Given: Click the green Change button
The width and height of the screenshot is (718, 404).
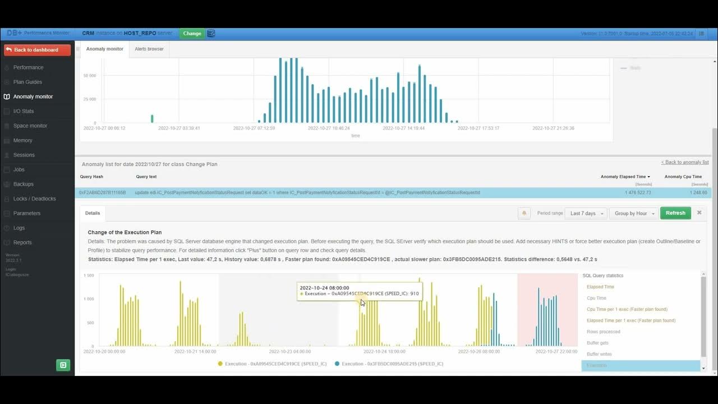Looking at the screenshot, I should coord(192,34).
